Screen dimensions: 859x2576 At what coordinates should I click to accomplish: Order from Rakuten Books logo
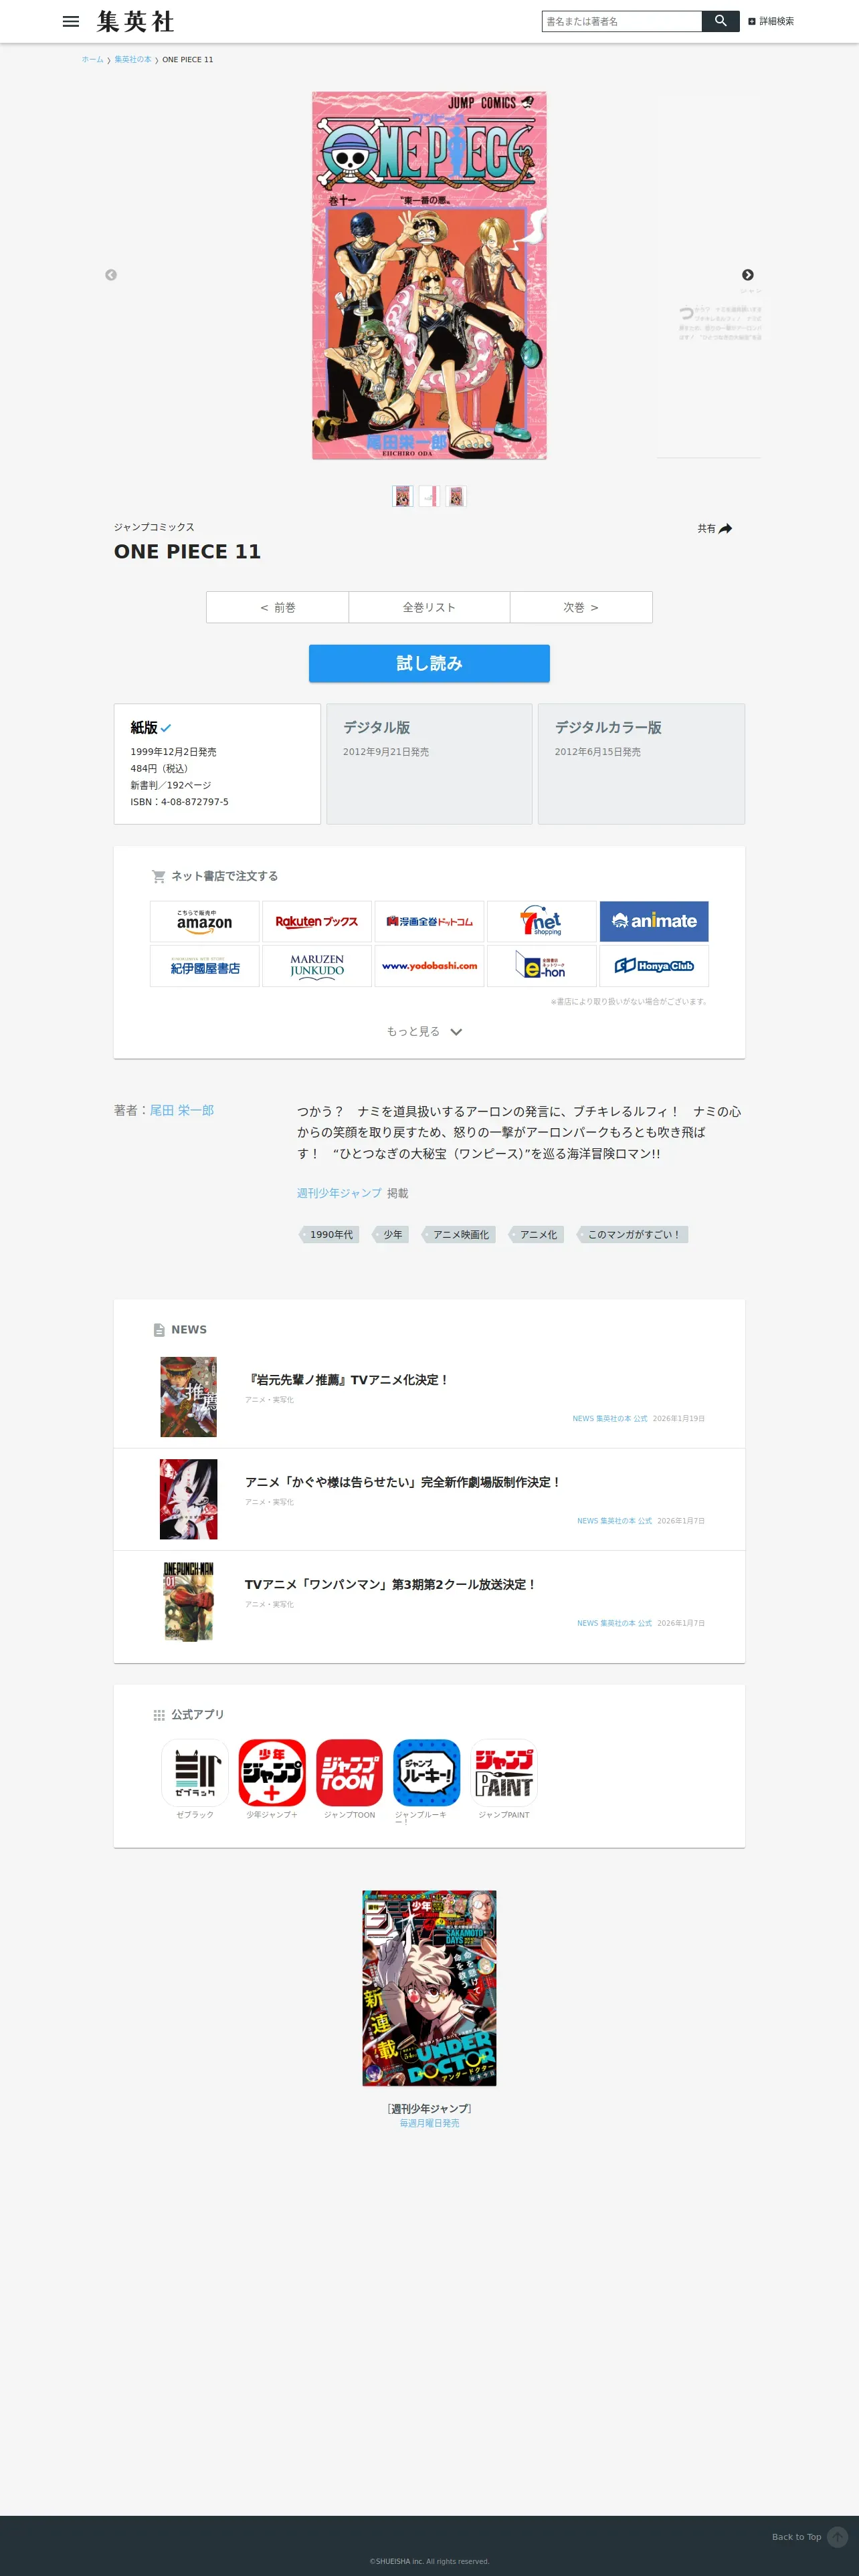(x=317, y=921)
